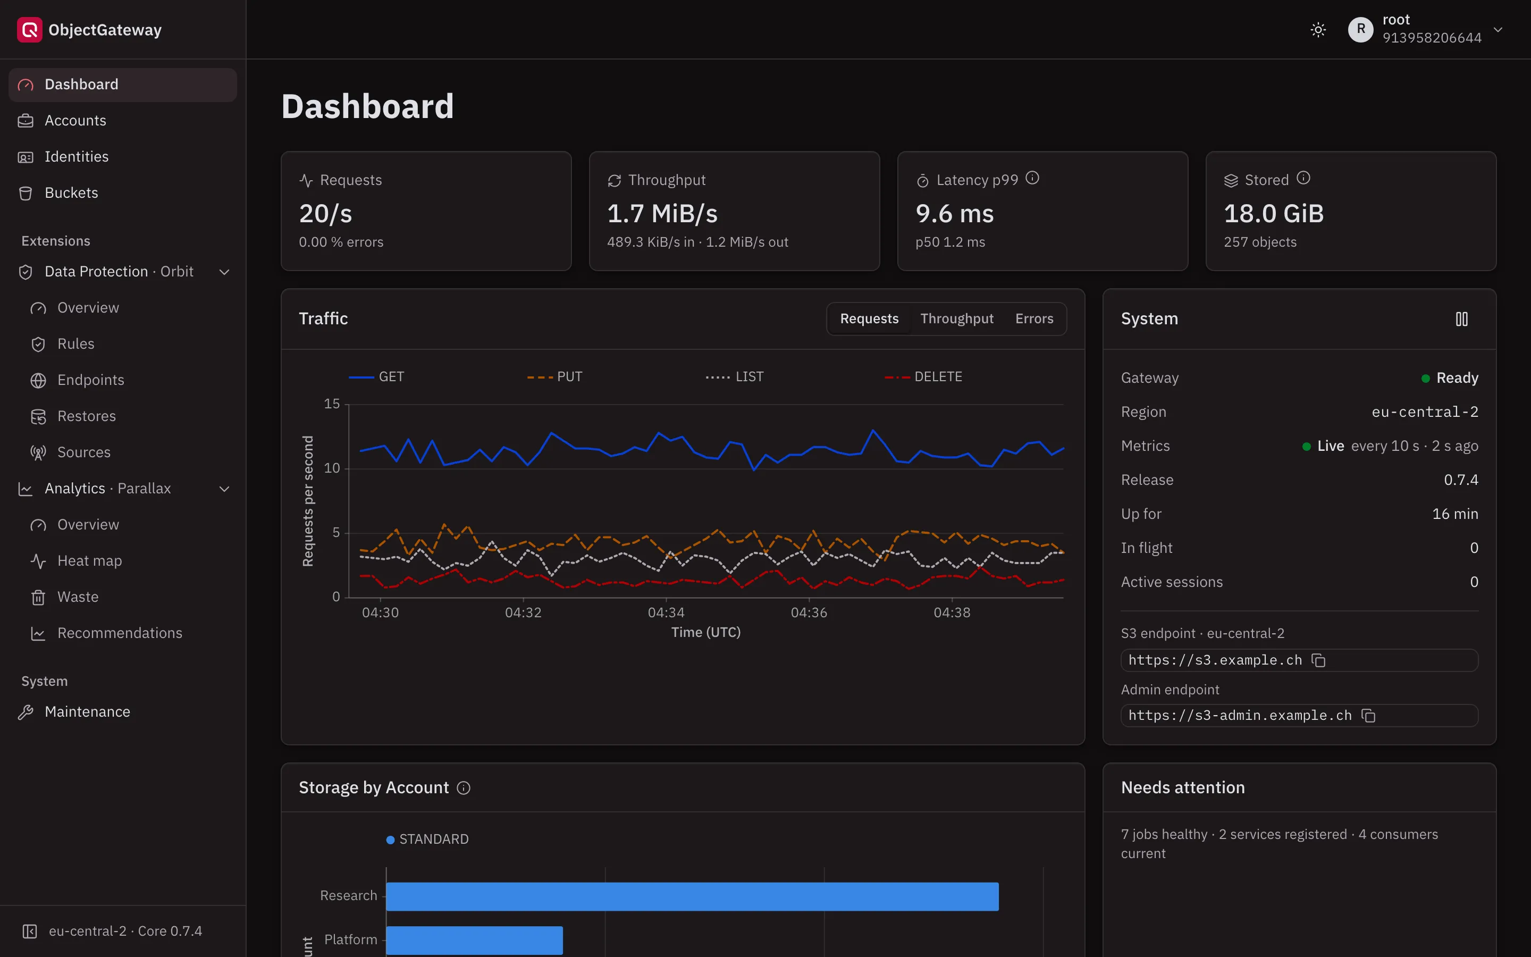This screenshot has height=957, width=1531.
Task: Collapse sidebar via bottom panel icon
Action: (30, 931)
